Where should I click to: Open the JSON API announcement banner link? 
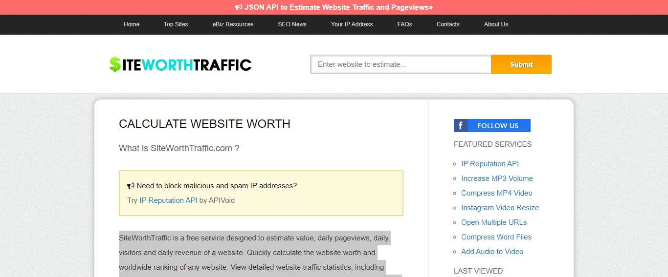point(334,7)
